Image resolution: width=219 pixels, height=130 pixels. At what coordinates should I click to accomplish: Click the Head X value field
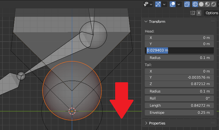[179, 38]
